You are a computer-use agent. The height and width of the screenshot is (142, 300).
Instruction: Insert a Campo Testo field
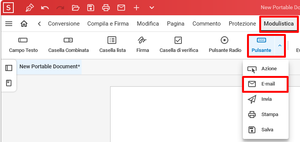click(23, 45)
